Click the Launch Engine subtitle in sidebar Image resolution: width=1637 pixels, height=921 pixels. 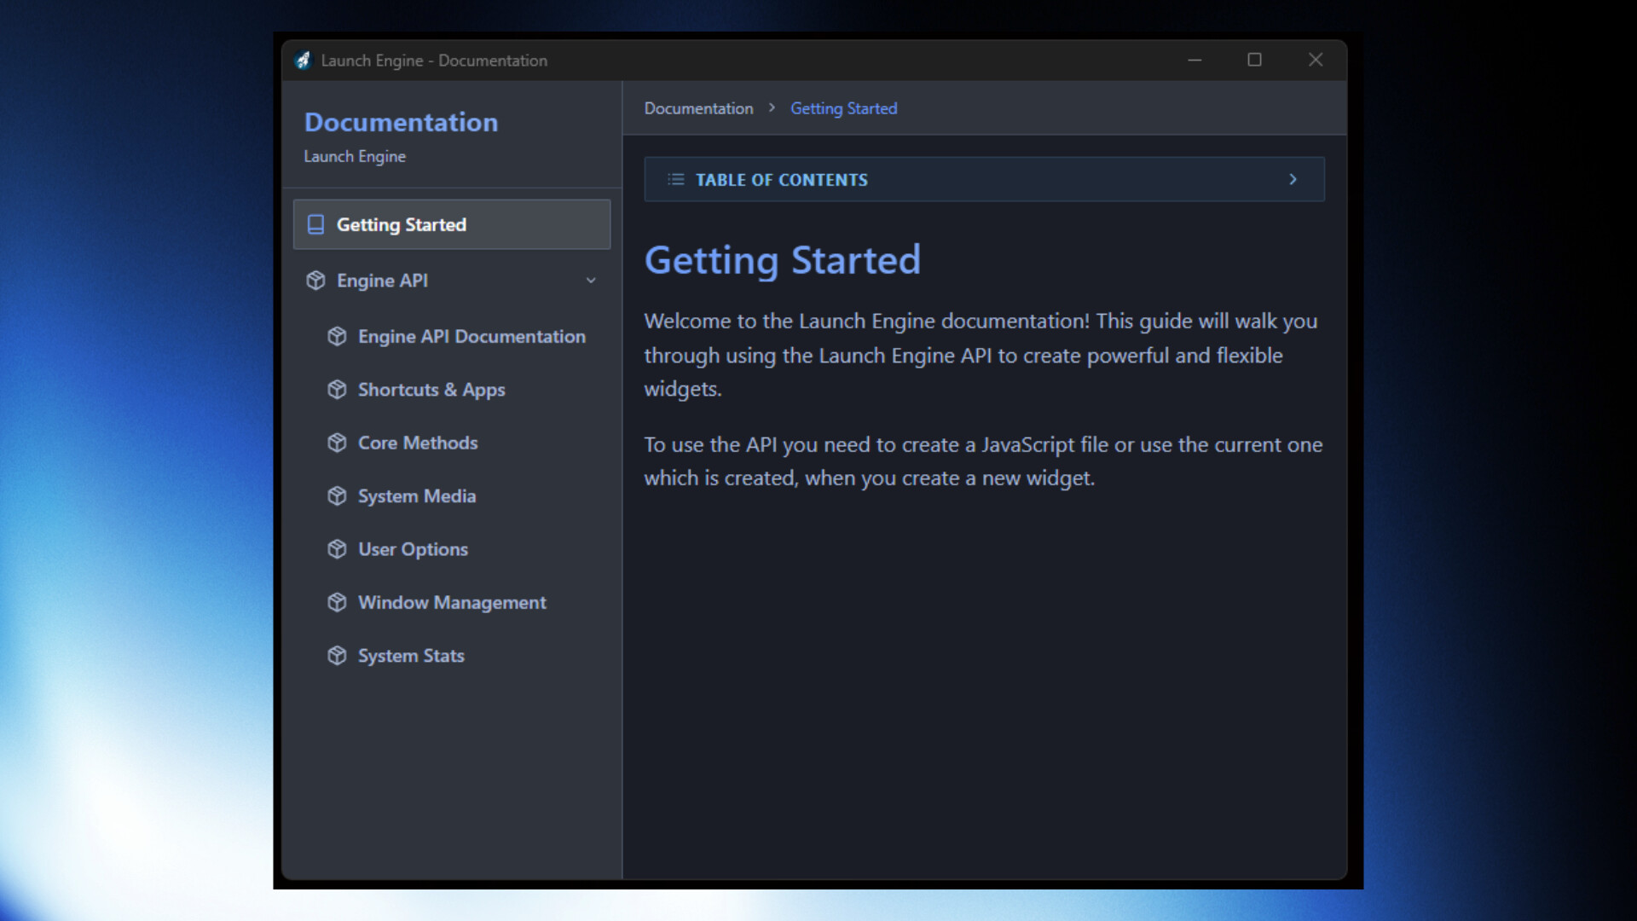pyautogui.click(x=355, y=156)
